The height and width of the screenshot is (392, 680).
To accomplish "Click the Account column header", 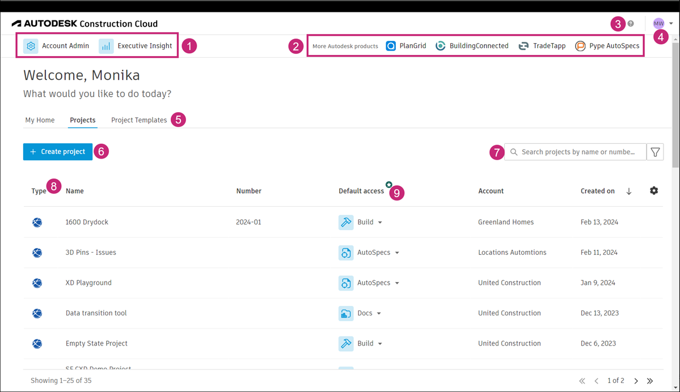I will (491, 191).
